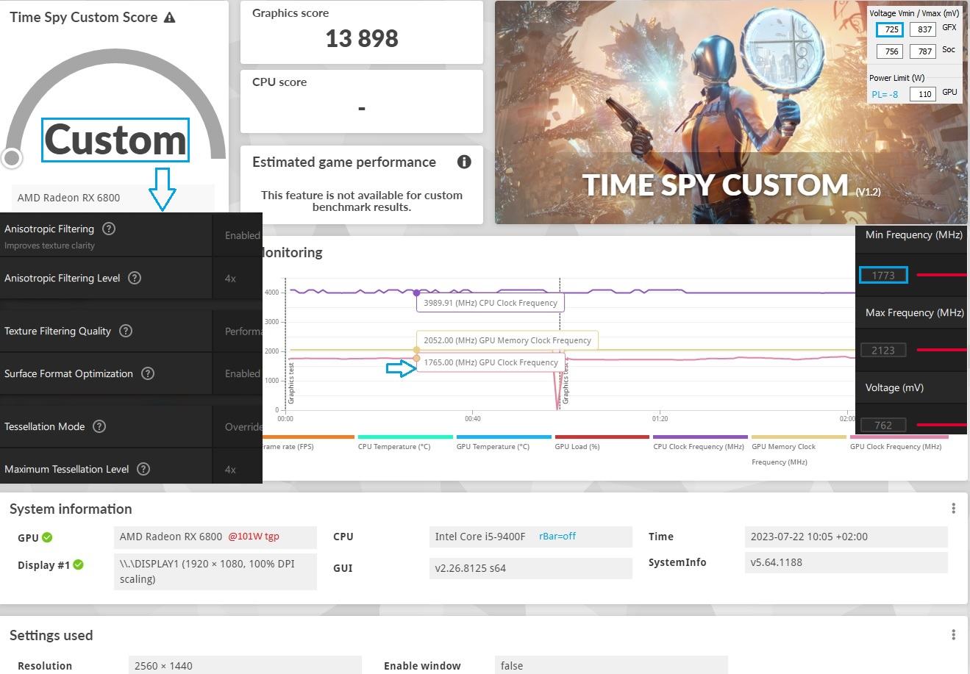Image resolution: width=970 pixels, height=674 pixels.
Task: Click the @101W tgp note next to GPU
Action: tap(254, 537)
